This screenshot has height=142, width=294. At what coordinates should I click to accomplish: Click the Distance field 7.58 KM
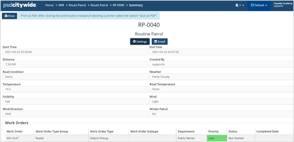[x=75, y=64]
